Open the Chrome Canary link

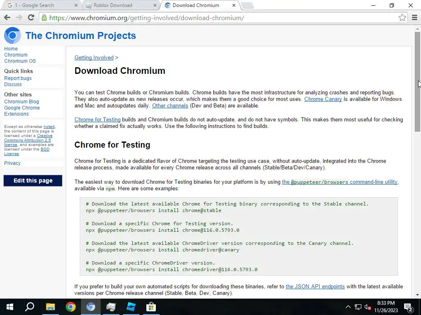coord(323,99)
